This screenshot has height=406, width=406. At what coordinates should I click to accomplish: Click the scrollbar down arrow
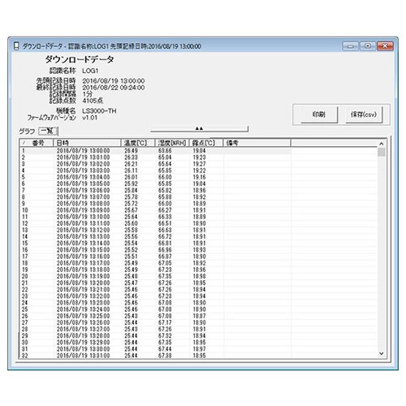tap(382, 353)
